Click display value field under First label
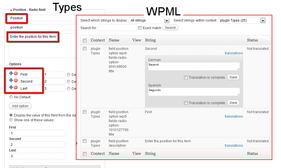This screenshot has height=168, width=281. click(37, 133)
